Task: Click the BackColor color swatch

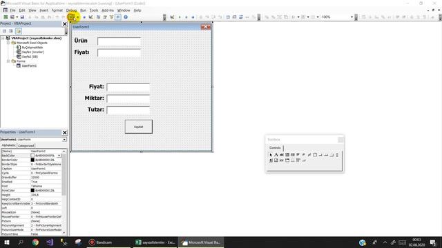Action: tap(32, 156)
